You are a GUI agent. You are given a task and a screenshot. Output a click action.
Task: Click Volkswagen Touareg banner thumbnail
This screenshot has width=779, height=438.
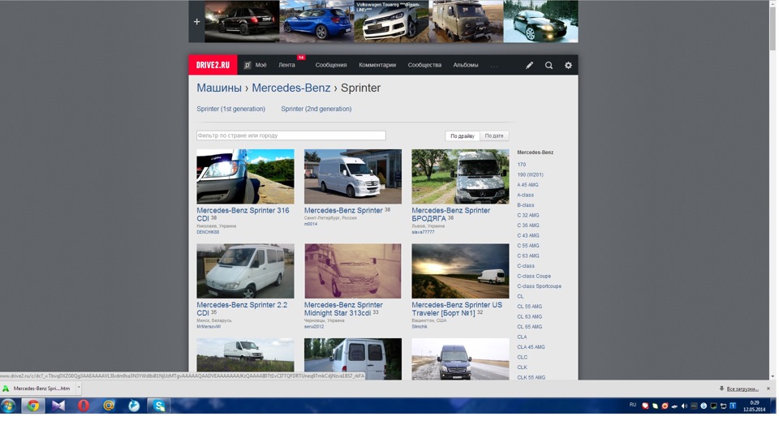tap(391, 21)
